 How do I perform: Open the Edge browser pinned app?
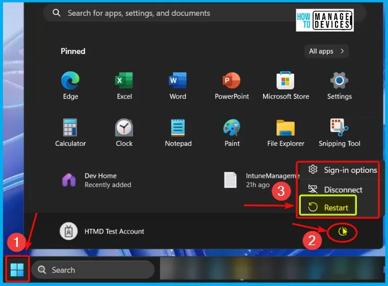click(x=70, y=85)
